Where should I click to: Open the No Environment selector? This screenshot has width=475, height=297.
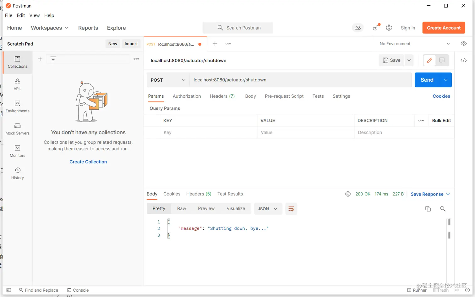click(x=415, y=44)
